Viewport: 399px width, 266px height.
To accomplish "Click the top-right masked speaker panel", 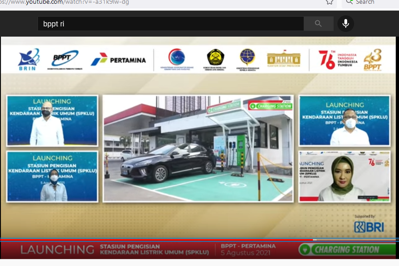I will [x=344, y=120].
